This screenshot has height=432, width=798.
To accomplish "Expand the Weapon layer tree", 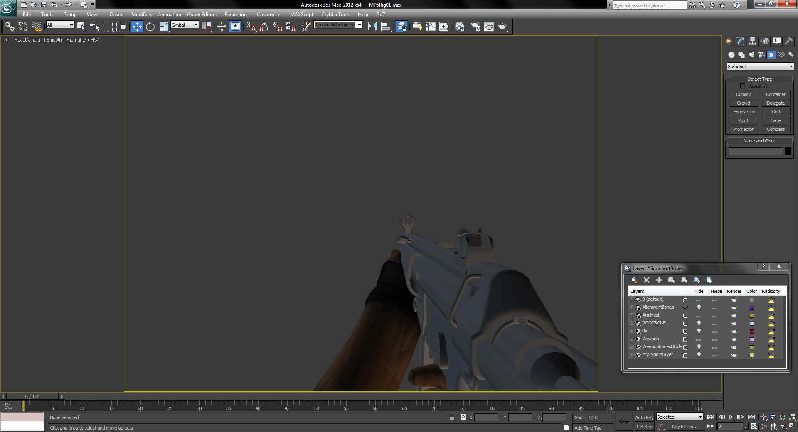I will coord(631,339).
